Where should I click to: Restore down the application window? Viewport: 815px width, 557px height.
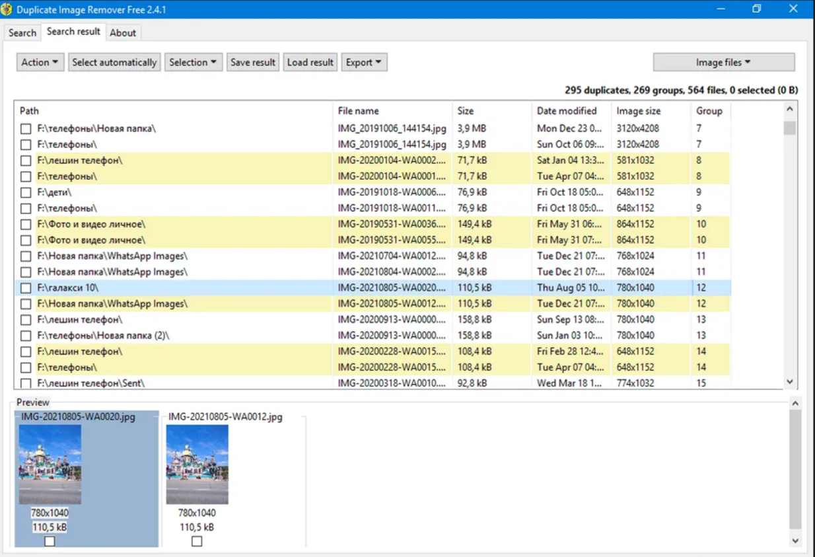pyautogui.click(x=757, y=9)
